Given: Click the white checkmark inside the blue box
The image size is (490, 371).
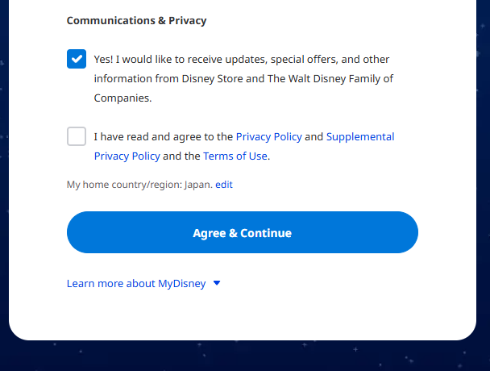Looking at the screenshot, I should pyautogui.click(x=77, y=59).
